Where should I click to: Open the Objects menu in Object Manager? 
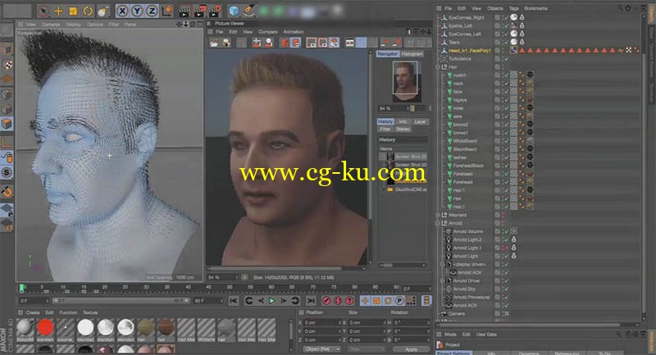495,8
